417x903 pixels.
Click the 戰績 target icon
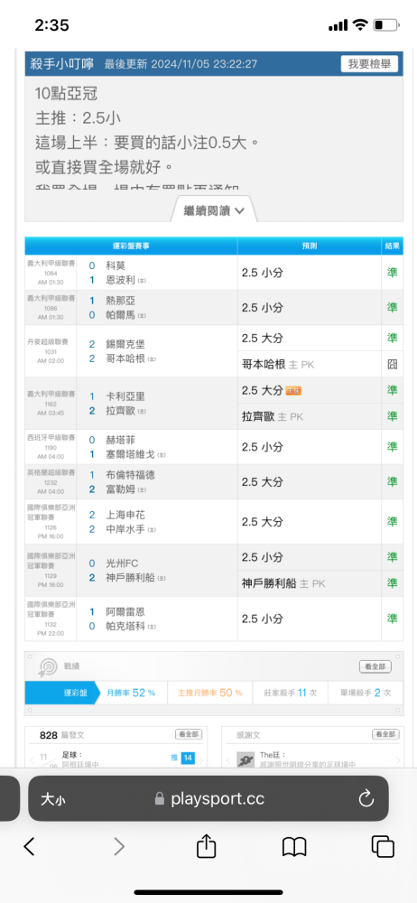coord(47,667)
